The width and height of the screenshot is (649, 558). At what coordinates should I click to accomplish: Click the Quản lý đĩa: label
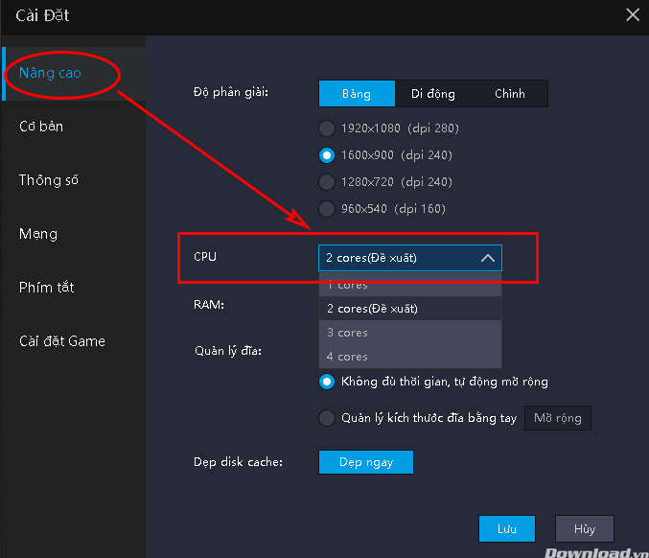[228, 351]
